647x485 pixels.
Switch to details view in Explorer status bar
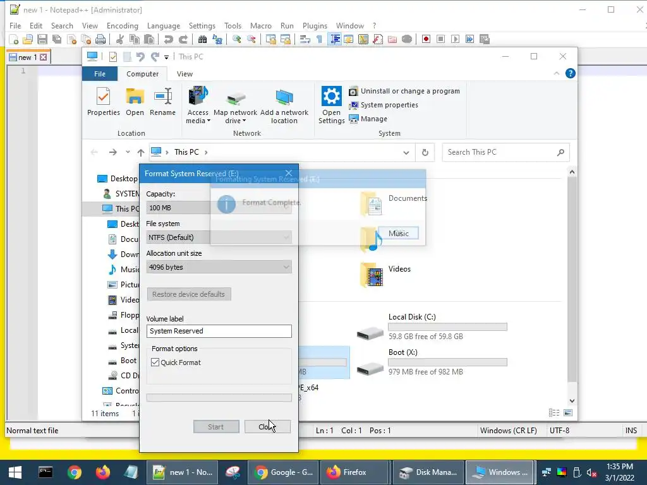(554, 413)
